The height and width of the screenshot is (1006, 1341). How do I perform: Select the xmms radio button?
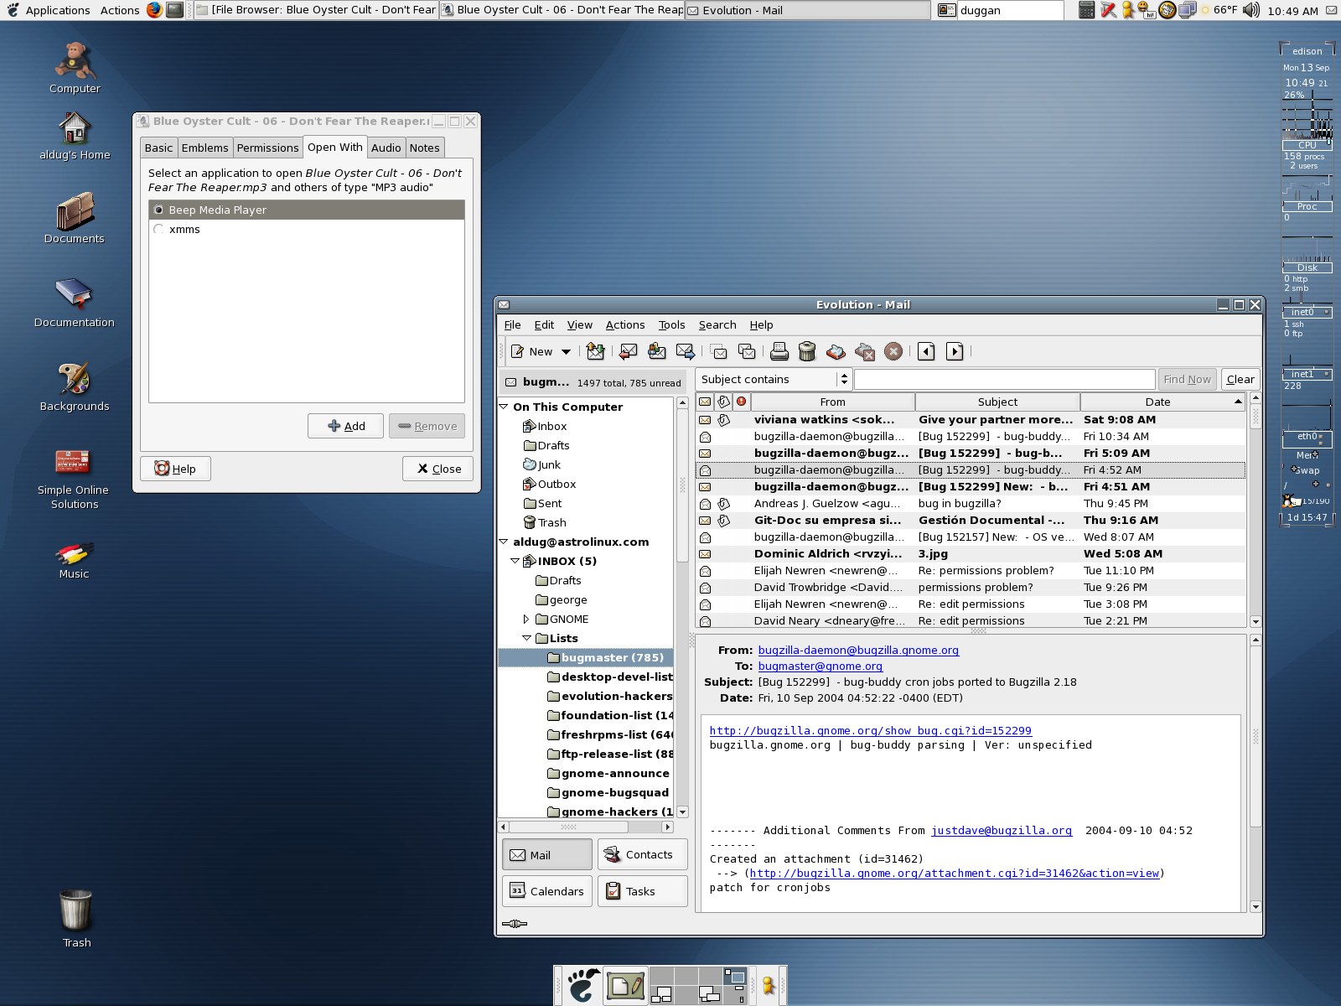tap(159, 229)
